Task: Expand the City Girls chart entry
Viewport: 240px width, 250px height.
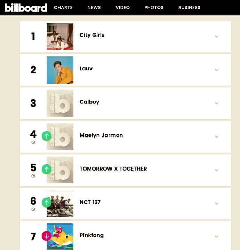Action: coord(216,36)
